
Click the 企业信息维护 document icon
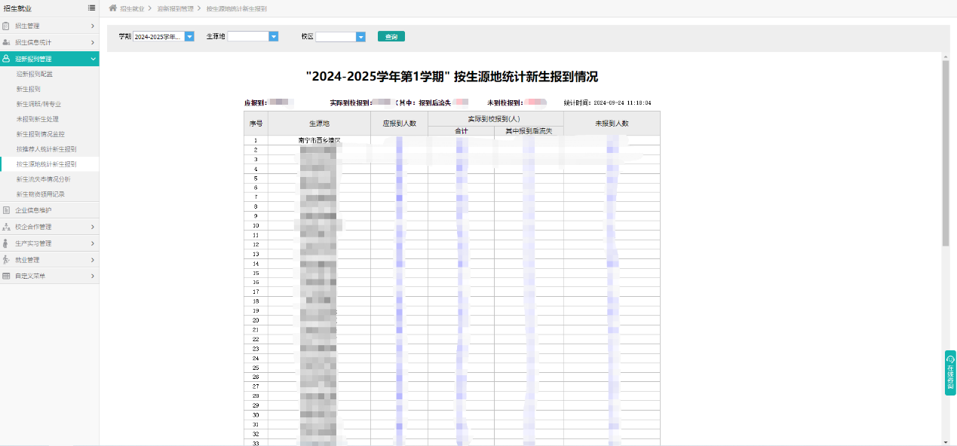[x=6, y=210]
